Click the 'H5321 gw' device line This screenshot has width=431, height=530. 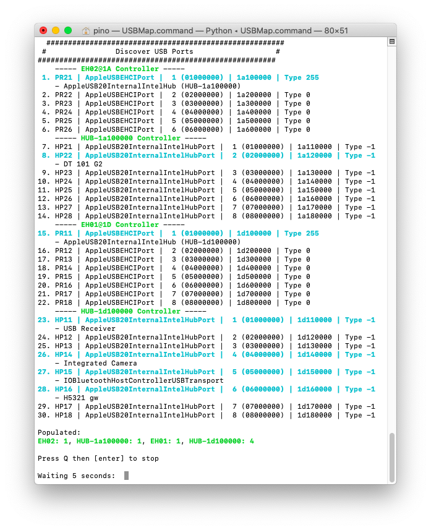(x=77, y=398)
